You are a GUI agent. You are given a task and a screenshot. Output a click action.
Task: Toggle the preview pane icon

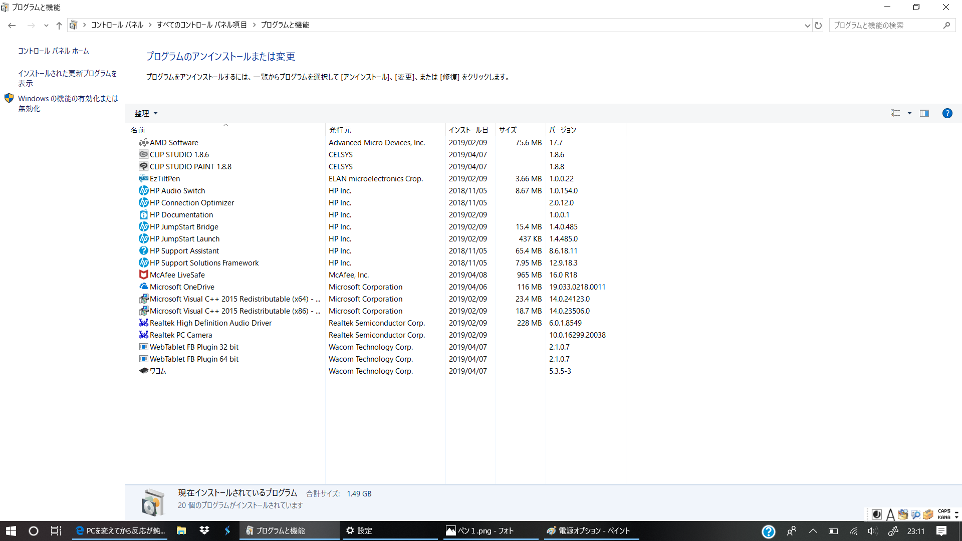pos(924,113)
